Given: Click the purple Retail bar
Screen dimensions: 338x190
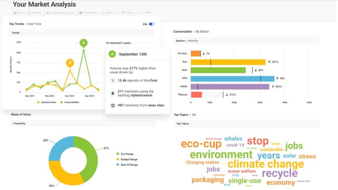Looking at the screenshot, I should click(230, 87).
